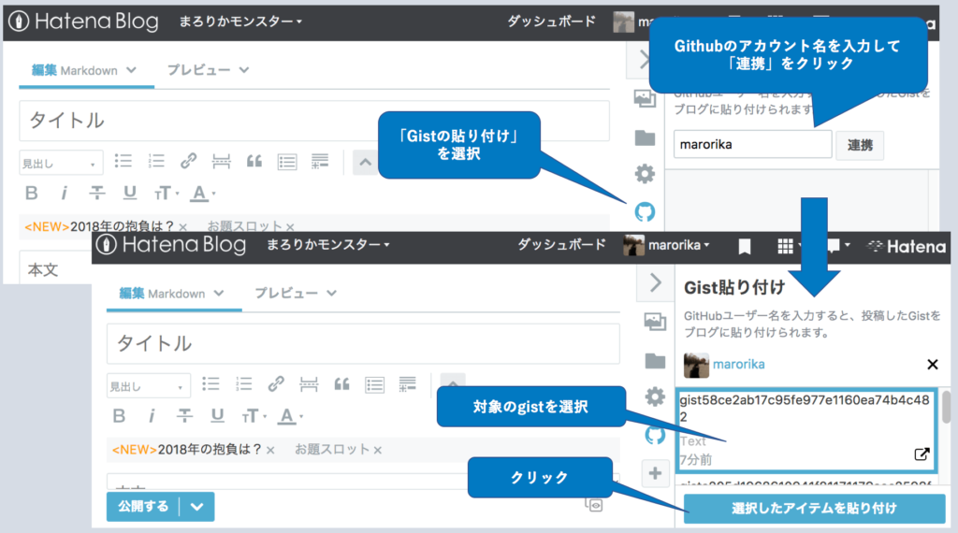The height and width of the screenshot is (533, 958).
Task: Insert blockquote in back window toolbar
Action: 254,161
